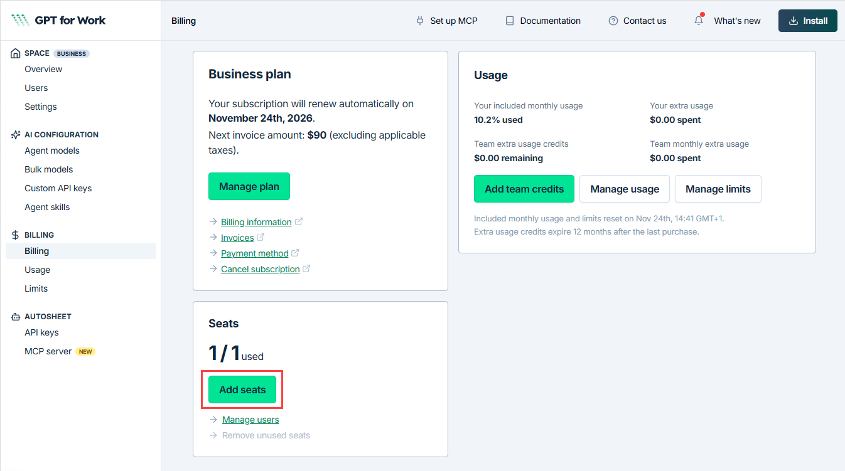Image resolution: width=845 pixels, height=471 pixels.
Task: Select the Billing sidebar item
Action: [x=81, y=251]
